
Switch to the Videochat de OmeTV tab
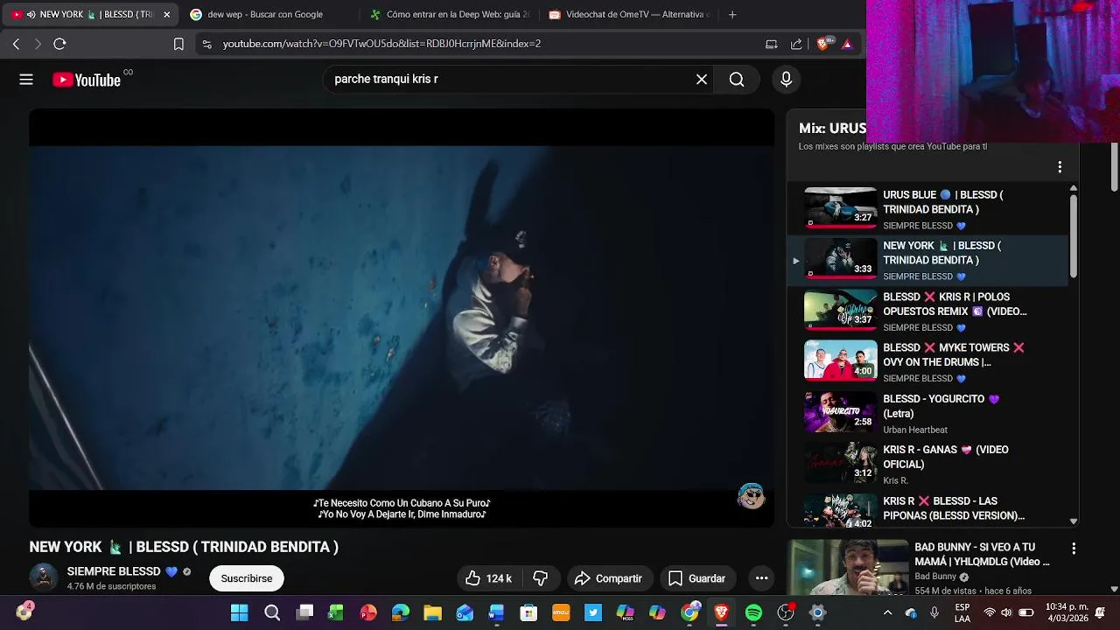tap(628, 14)
